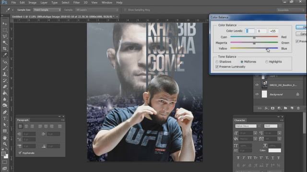Select the Crop tool

point(5,49)
